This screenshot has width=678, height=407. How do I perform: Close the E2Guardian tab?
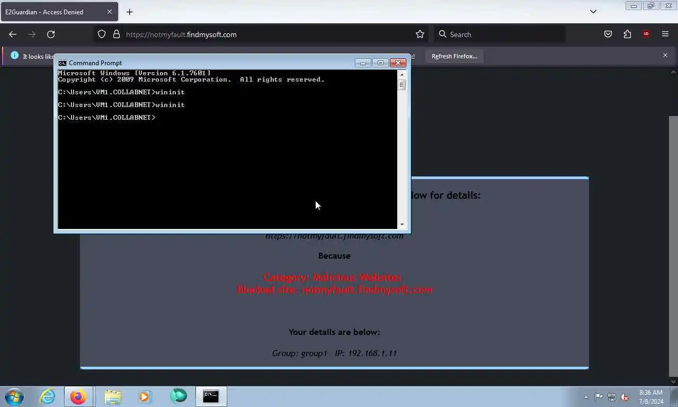[x=110, y=12]
